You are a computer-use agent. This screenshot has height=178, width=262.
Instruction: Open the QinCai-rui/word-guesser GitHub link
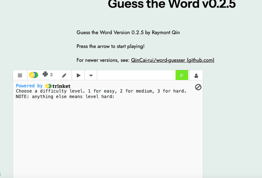point(172,60)
